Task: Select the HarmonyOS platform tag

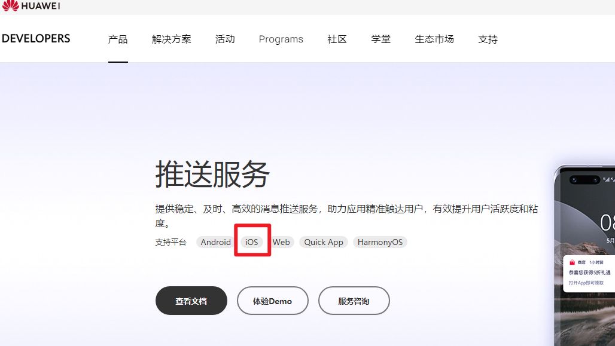Action: click(380, 242)
